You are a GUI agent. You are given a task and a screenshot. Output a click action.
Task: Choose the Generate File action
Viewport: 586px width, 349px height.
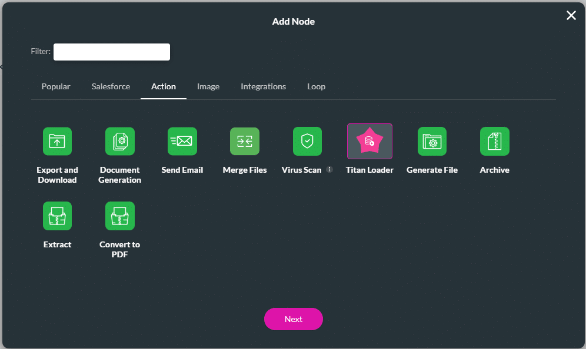[432, 141]
